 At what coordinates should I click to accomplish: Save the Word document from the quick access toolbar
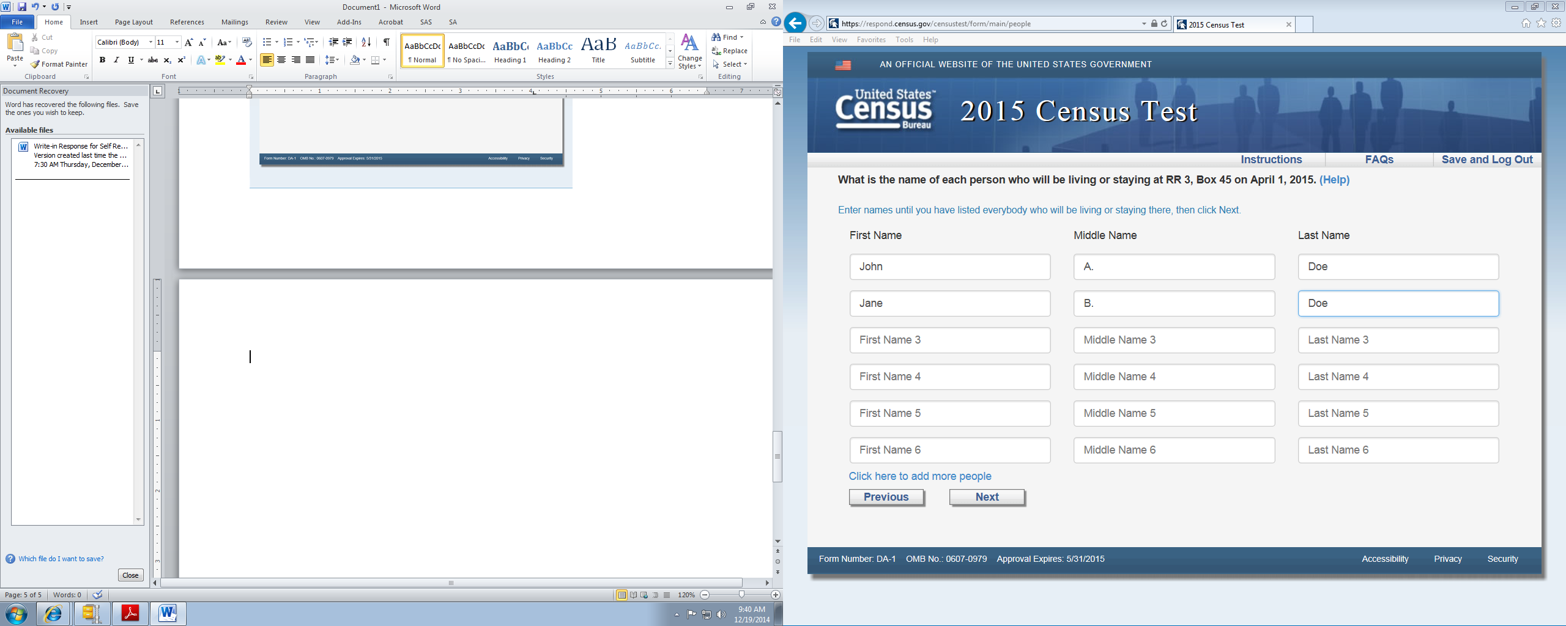pyautogui.click(x=22, y=7)
